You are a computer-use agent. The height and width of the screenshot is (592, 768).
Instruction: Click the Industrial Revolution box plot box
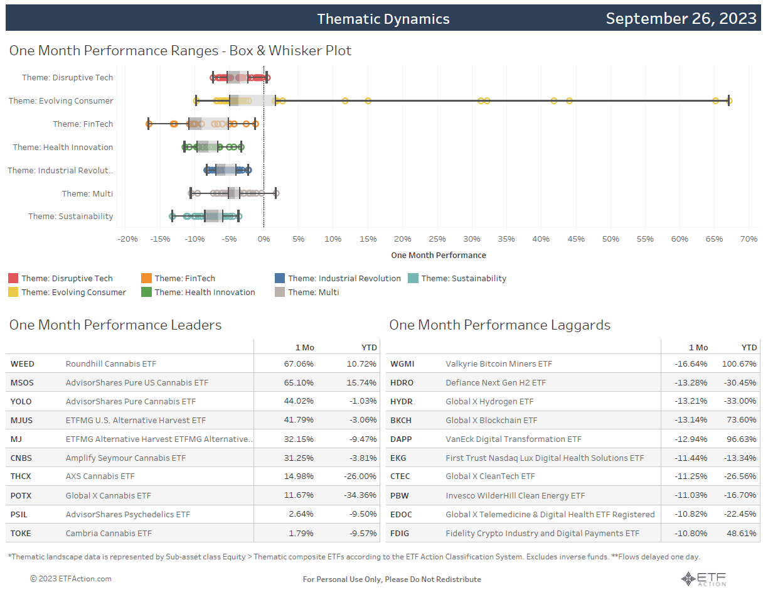[x=226, y=170]
